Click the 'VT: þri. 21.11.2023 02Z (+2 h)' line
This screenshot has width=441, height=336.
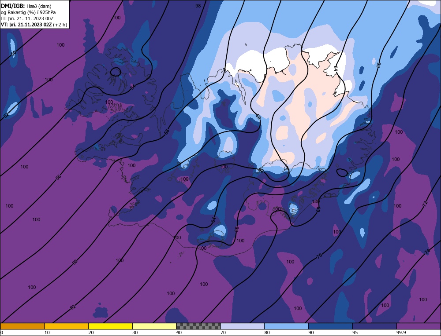coord(34,25)
